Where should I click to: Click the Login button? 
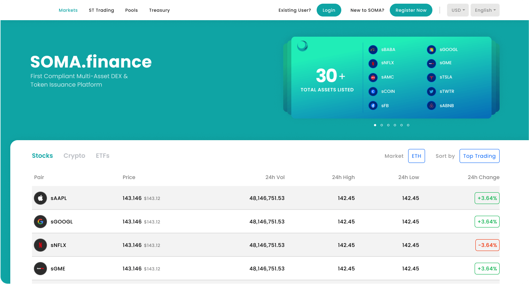[x=329, y=10]
